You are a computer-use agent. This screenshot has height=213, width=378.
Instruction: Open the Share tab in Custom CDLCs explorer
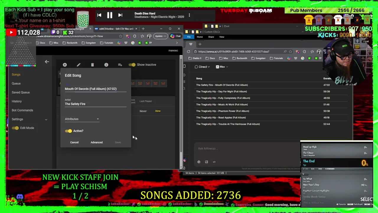tap(211, 37)
